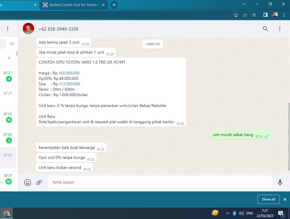Click the striped circle tray icon
The width and height of the screenshot is (290, 219).
click(x=215, y=213)
